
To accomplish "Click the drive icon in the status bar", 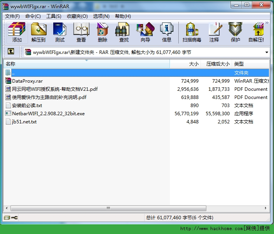I will [7, 218].
